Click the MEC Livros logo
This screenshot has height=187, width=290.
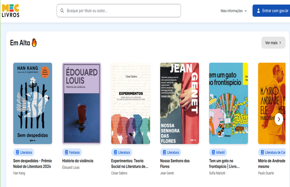click(x=11, y=11)
